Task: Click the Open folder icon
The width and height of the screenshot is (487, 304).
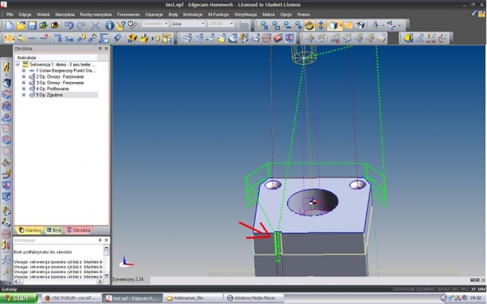Action: coord(21,25)
